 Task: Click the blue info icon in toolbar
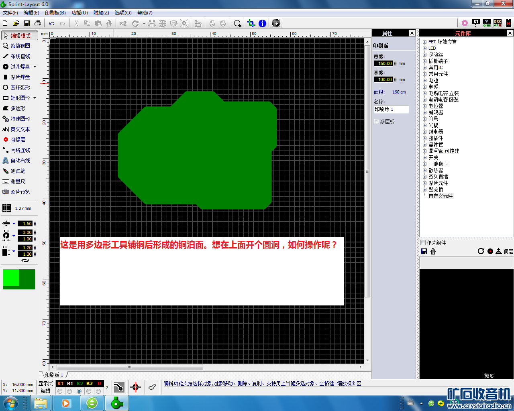click(262, 24)
